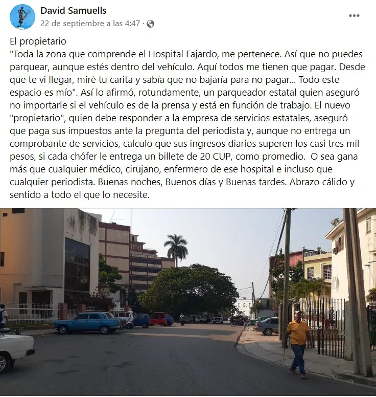Click the "El propietario" heading line
The image size is (376, 397).
(x=38, y=41)
